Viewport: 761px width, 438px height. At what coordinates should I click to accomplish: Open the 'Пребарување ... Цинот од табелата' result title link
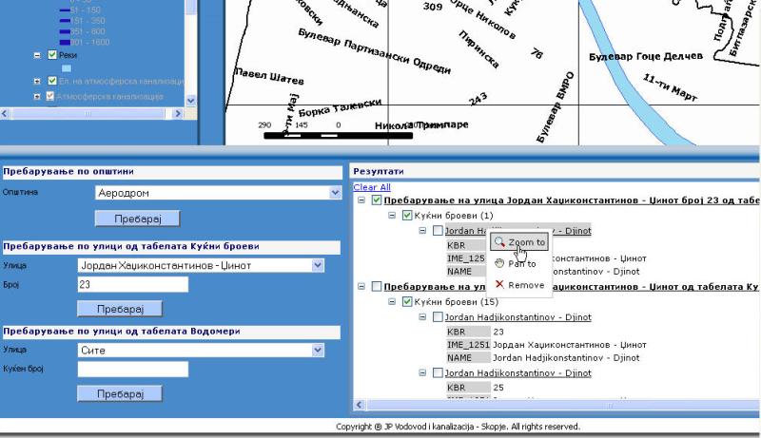click(571, 286)
